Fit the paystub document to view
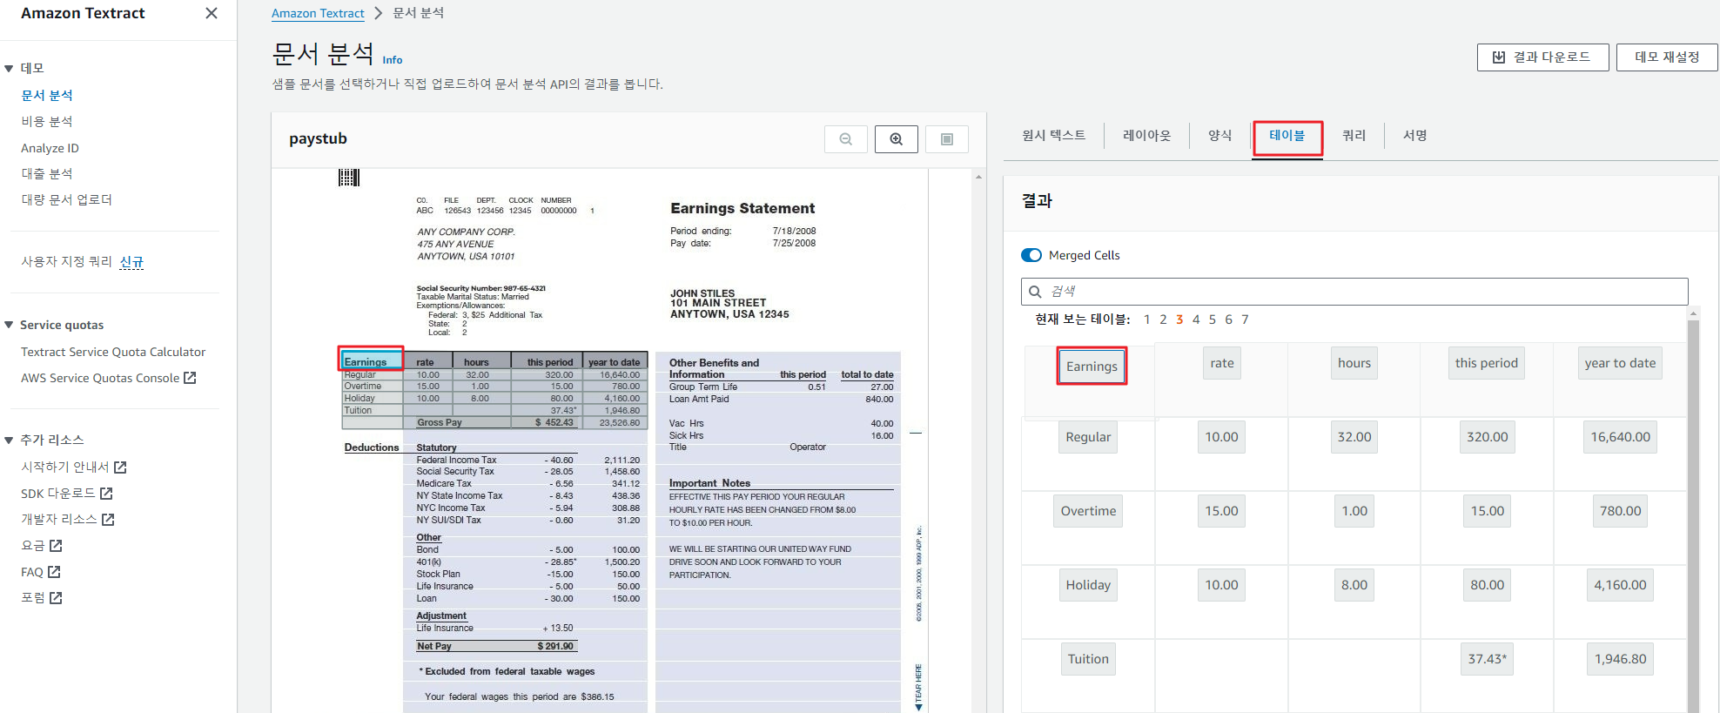Image resolution: width=1720 pixels, height=713 pixels. click(x=947, y=139)
